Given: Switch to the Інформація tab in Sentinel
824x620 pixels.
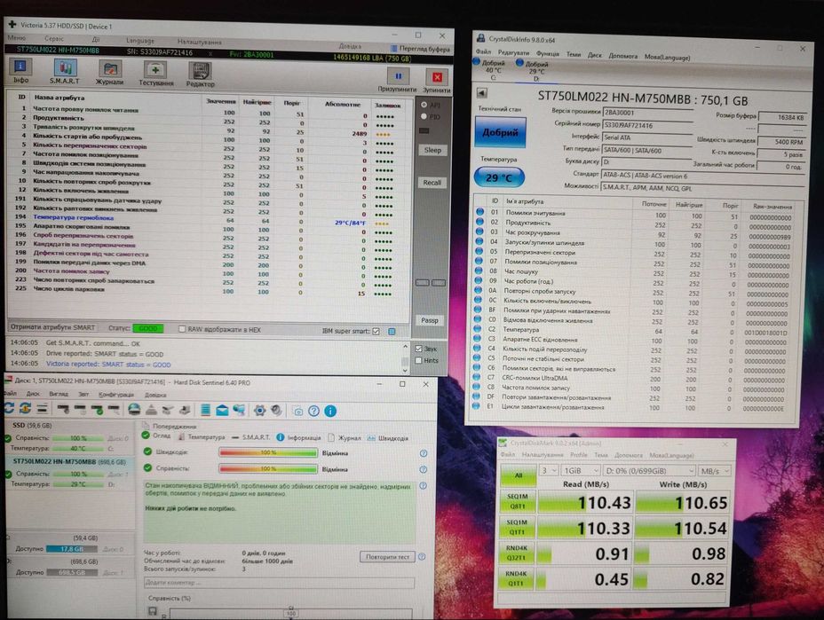Looking at the screenshot, I should coord(298,437).
